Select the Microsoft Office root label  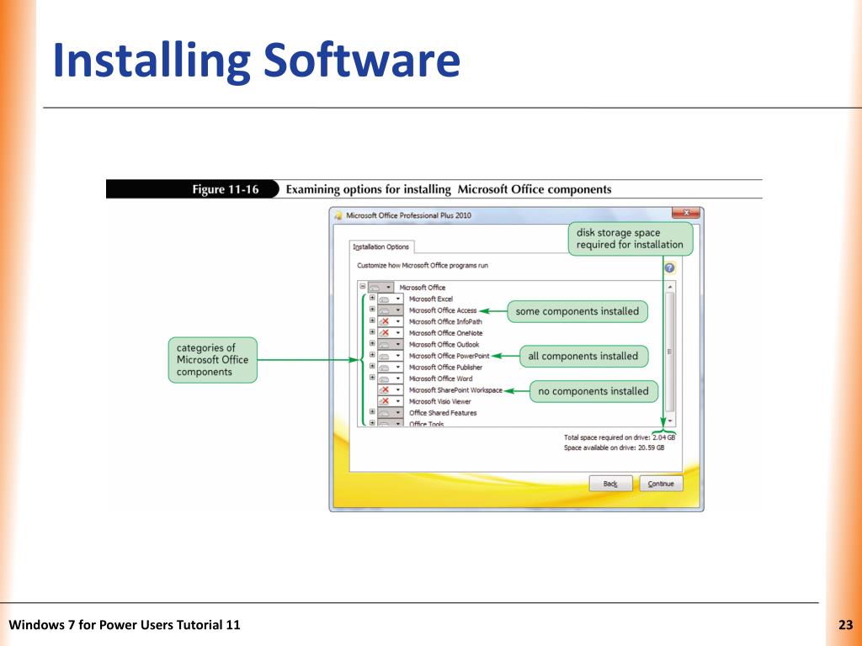point(423,288)
